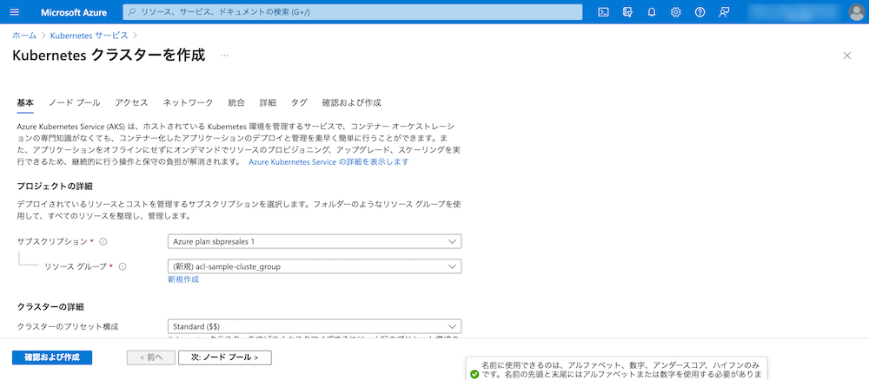Show the notifications bell panel
The image size is (869, 380).
click(x=652, y=12)
